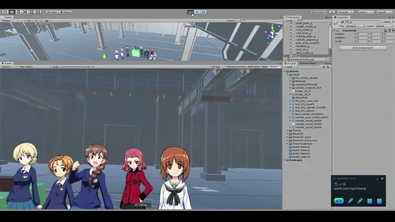Screen dimensions: 395x222
Task: Switch to the Hierarchy tab
Action: point(293,17)
